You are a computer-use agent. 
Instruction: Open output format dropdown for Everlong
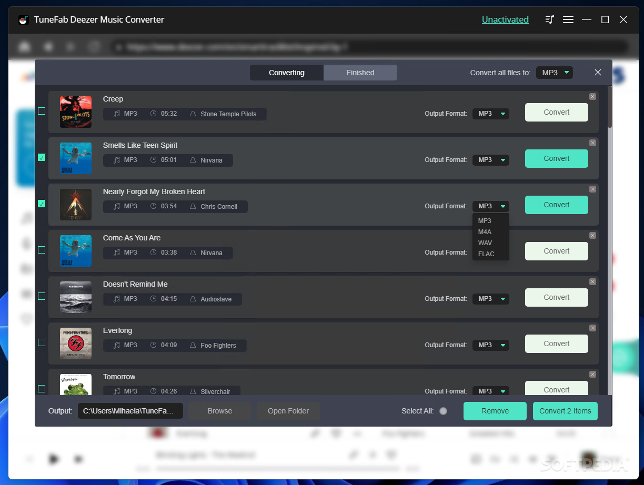point(491,345)
